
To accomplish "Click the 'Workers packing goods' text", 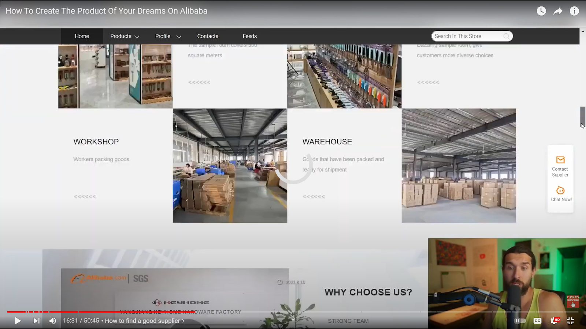I will [101, 159].
